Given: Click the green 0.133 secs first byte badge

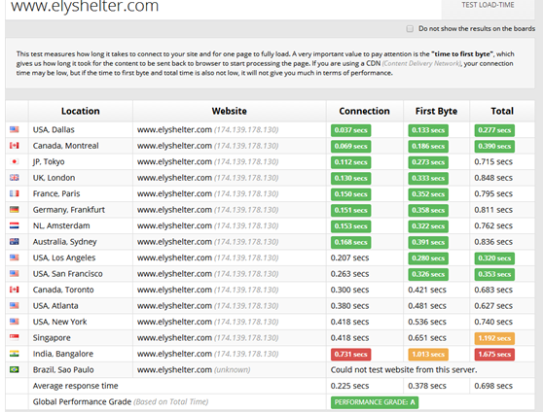Looking at the screenshot, I should (428, 130).
